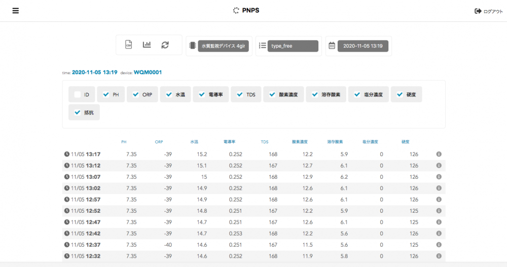Click the 溶存酸素 column header
The image size is (507, 267).
pos(335,142)
